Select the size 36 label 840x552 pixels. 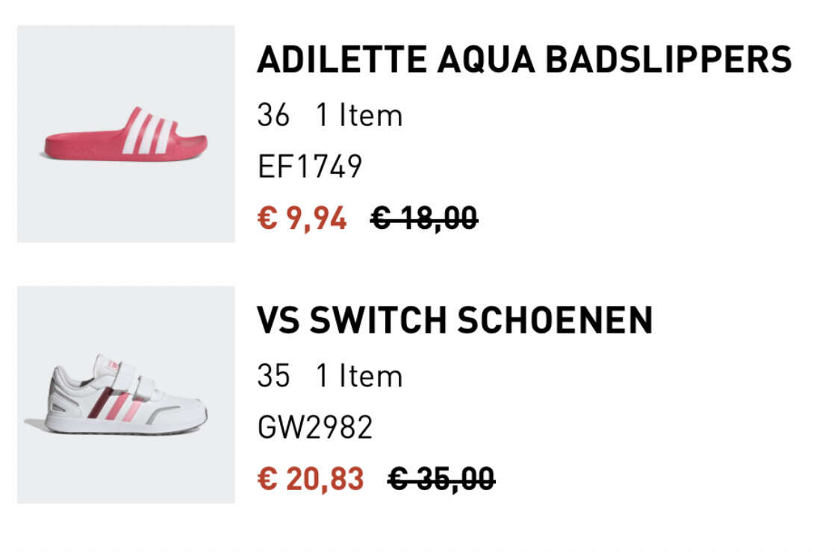point(273,115)
